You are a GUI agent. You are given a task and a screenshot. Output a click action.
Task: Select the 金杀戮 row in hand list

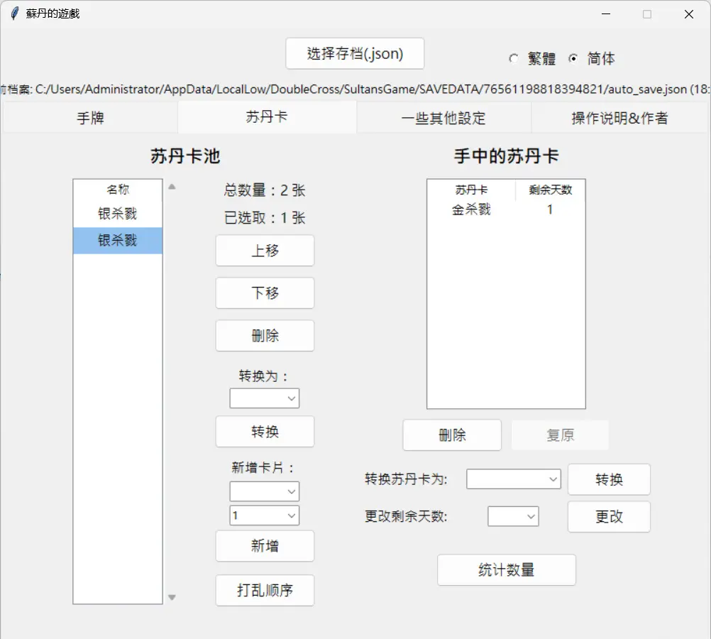505,209
